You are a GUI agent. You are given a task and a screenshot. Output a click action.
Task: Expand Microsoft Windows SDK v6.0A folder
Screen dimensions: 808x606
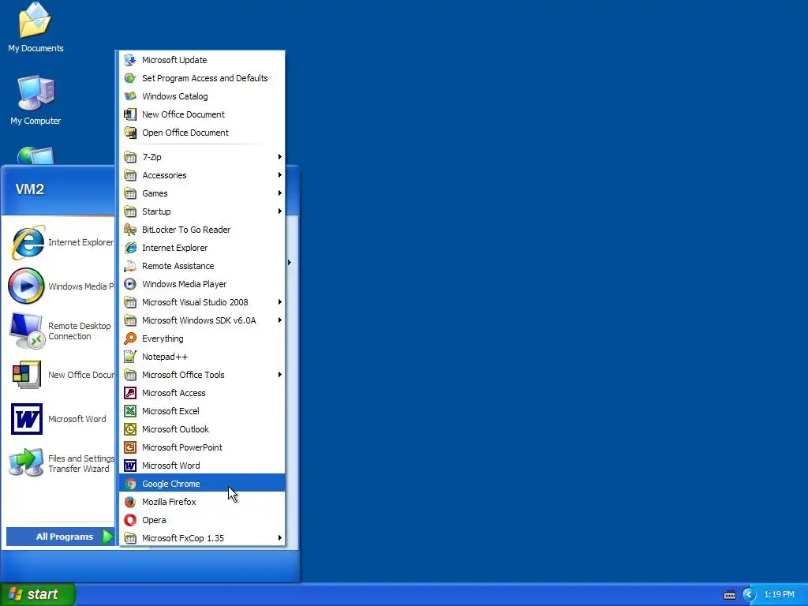pos(202,320)
